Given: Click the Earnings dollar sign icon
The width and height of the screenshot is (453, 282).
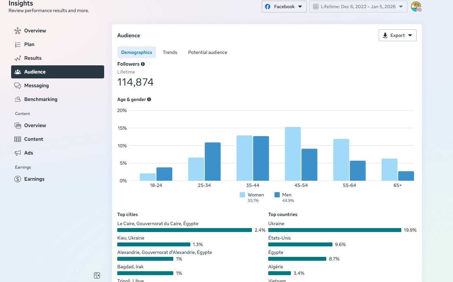Looking at the screenshot, I should tap(18, 179).
